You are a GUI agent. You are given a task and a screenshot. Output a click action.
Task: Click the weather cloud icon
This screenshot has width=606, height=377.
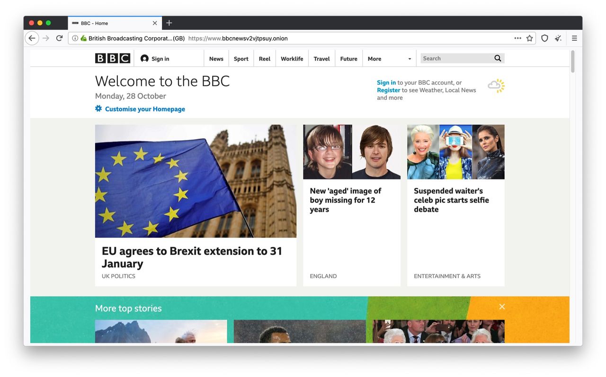495,86
